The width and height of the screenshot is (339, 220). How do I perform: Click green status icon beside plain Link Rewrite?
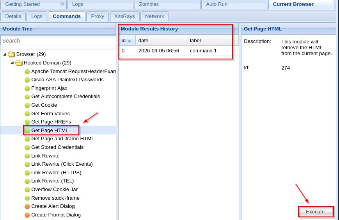pos(27,156)
